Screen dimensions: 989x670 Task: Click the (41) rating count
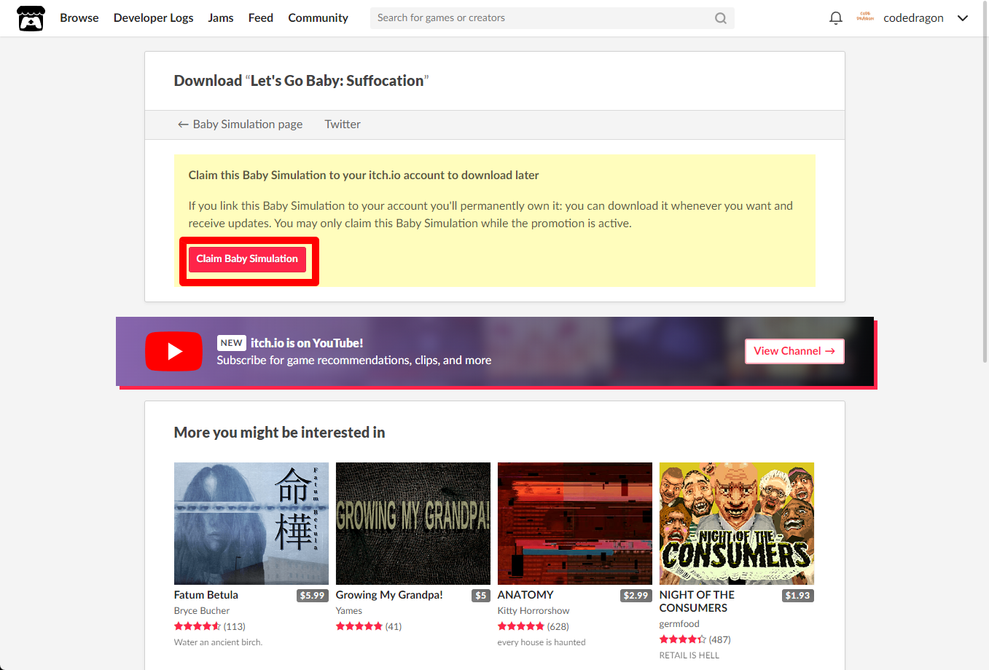394,626
